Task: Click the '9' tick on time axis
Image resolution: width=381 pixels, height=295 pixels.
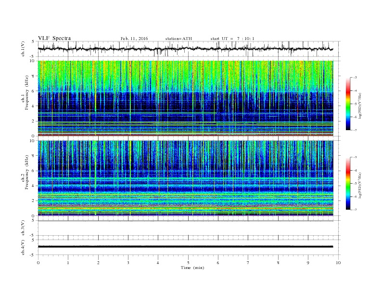Action: tap(308, 263)
